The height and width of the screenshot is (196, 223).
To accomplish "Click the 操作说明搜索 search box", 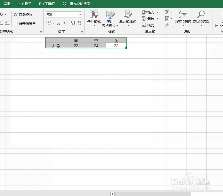I will 80,4.
